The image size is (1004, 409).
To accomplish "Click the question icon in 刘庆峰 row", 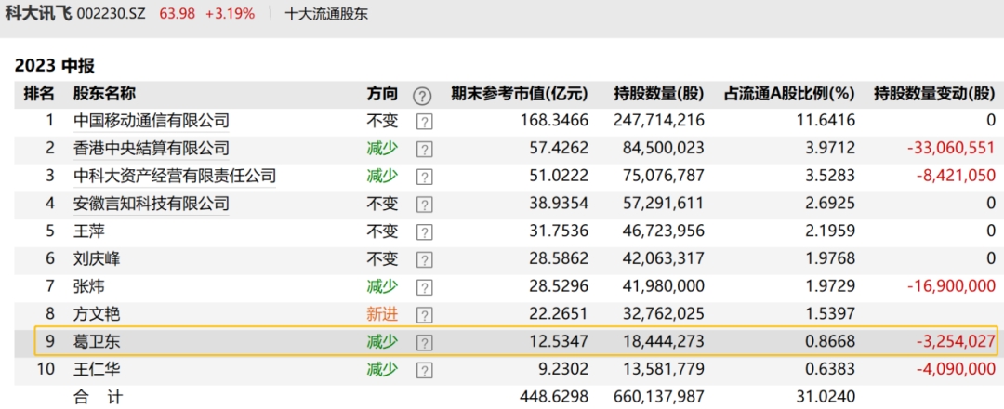I will [x=424, y=260].
